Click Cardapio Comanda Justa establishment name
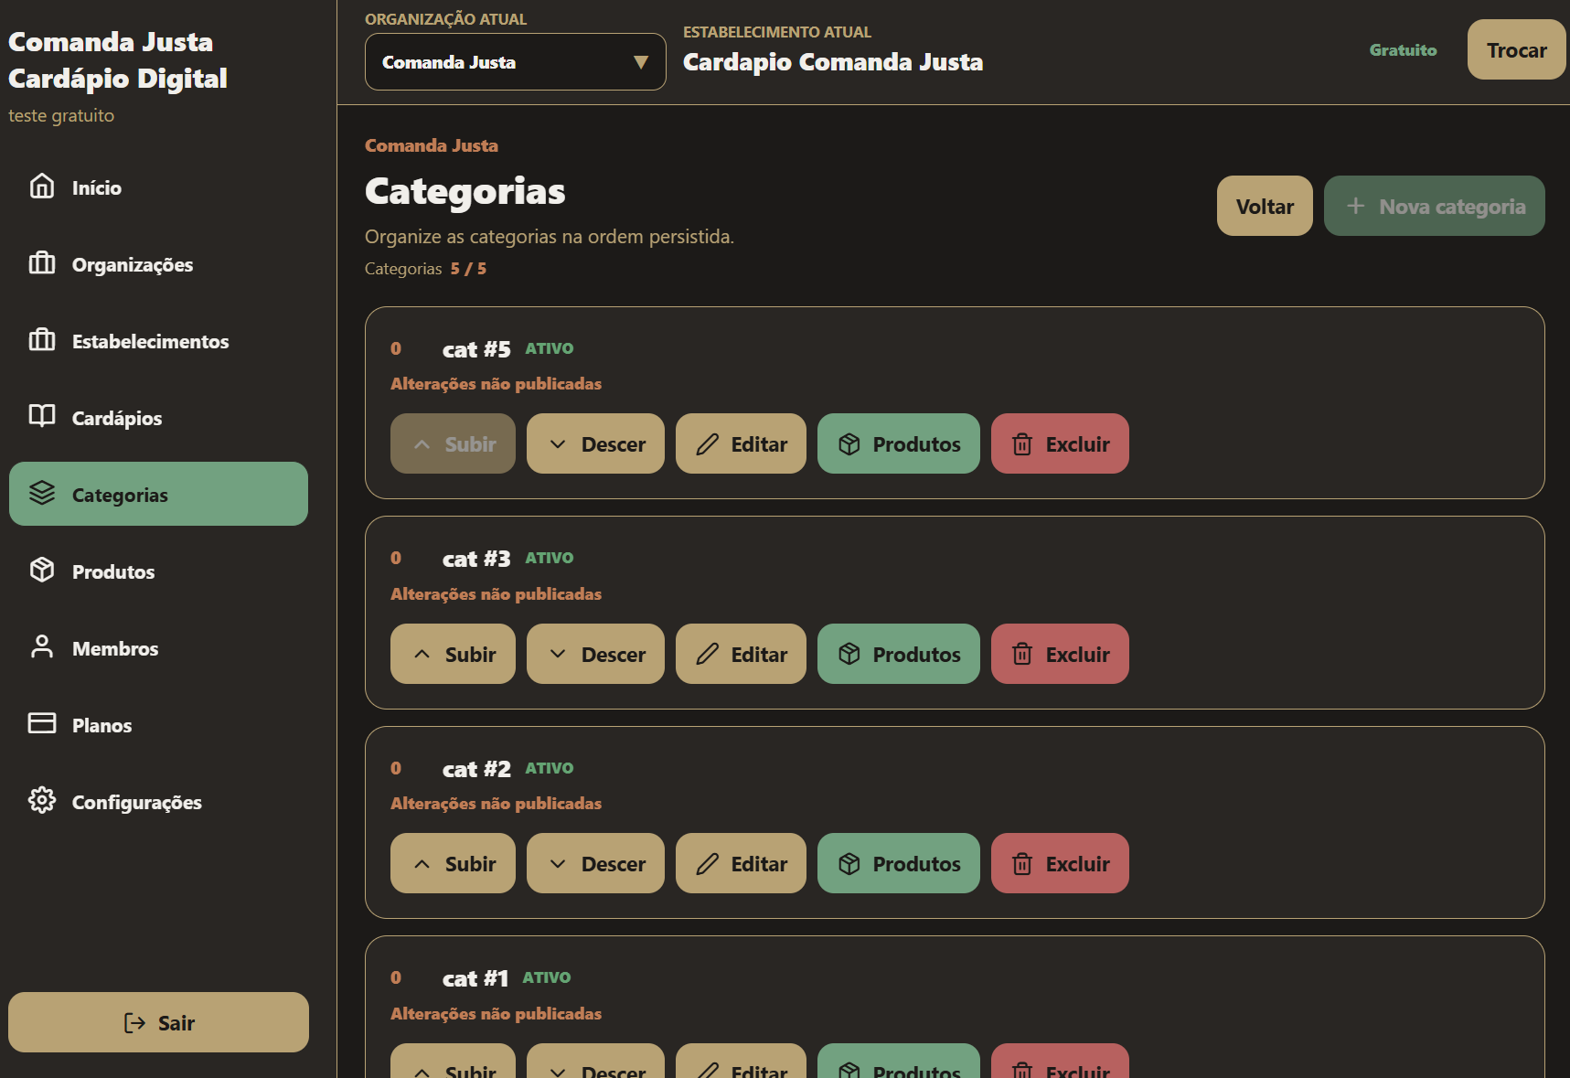The height and width of the screenshot is (1078, 1570). coord(833,62)
